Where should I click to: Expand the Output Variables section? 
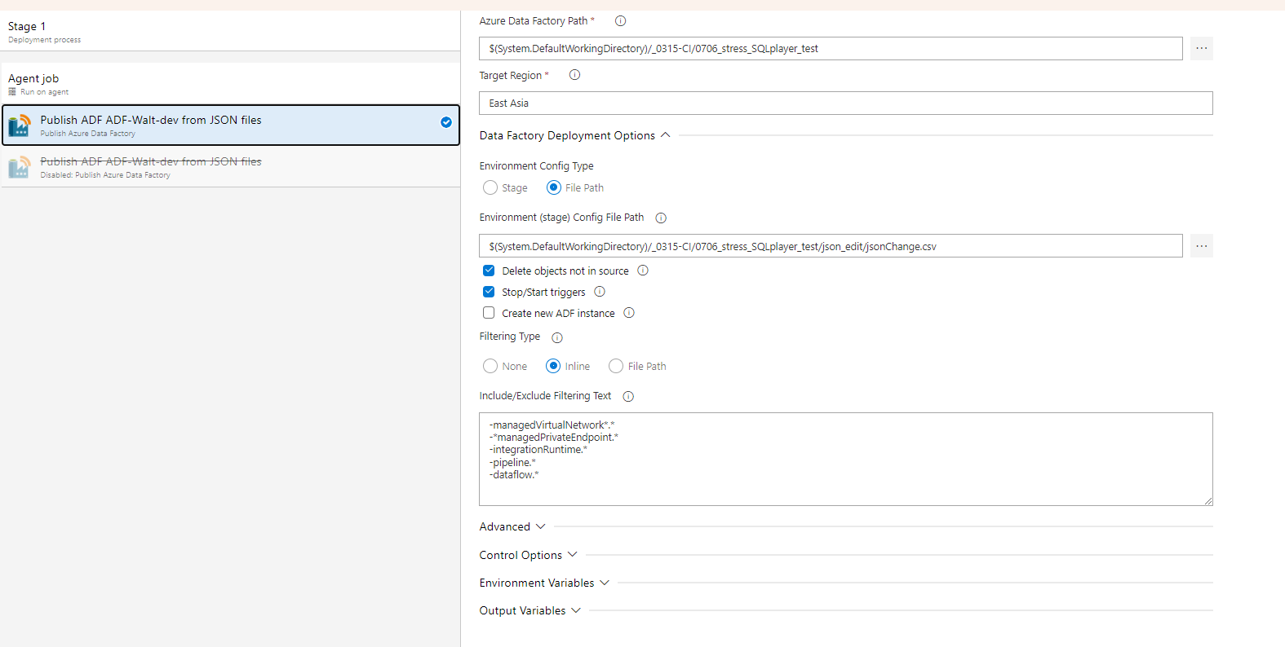(530, 610)
